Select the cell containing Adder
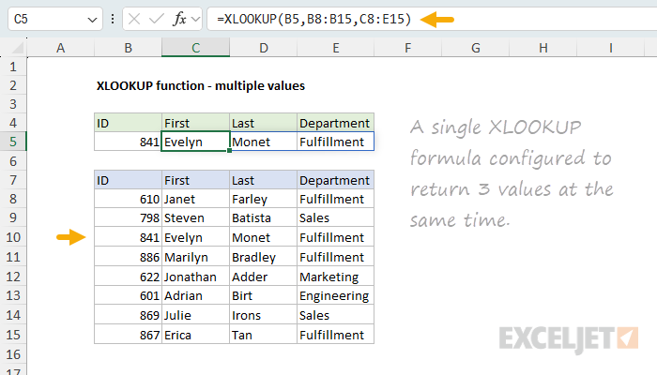The height and width of the screenshot is (375, 657). pos(264,277)
